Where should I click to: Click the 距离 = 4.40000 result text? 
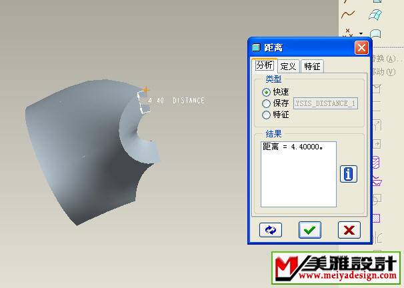[293, 147]
